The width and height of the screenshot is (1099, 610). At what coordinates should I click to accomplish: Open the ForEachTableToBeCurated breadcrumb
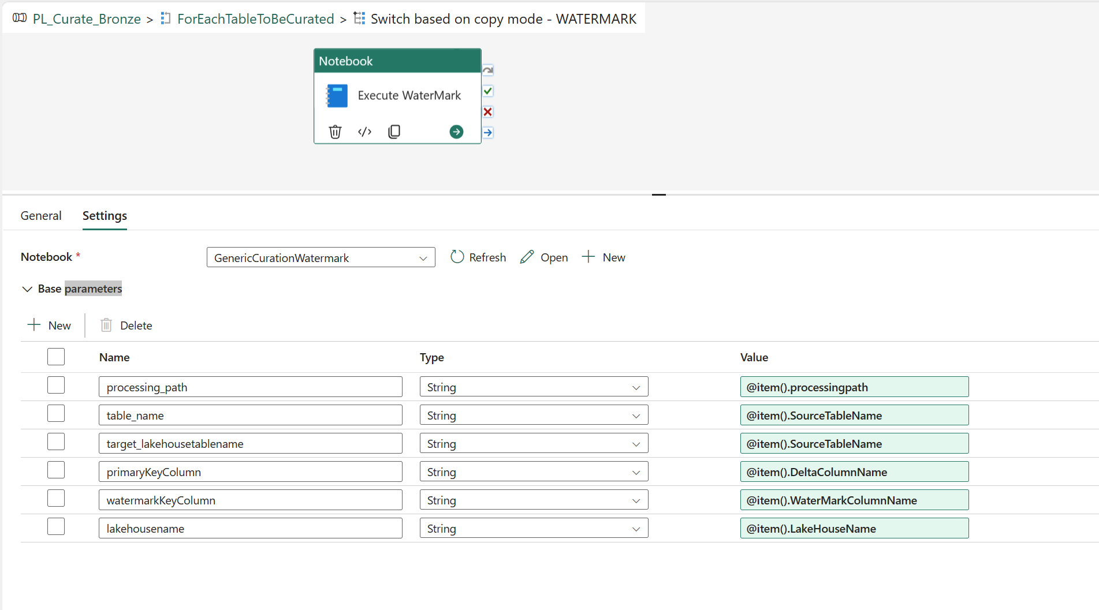(256, 18)
